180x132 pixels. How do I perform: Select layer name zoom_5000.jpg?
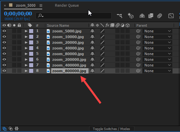67,31
